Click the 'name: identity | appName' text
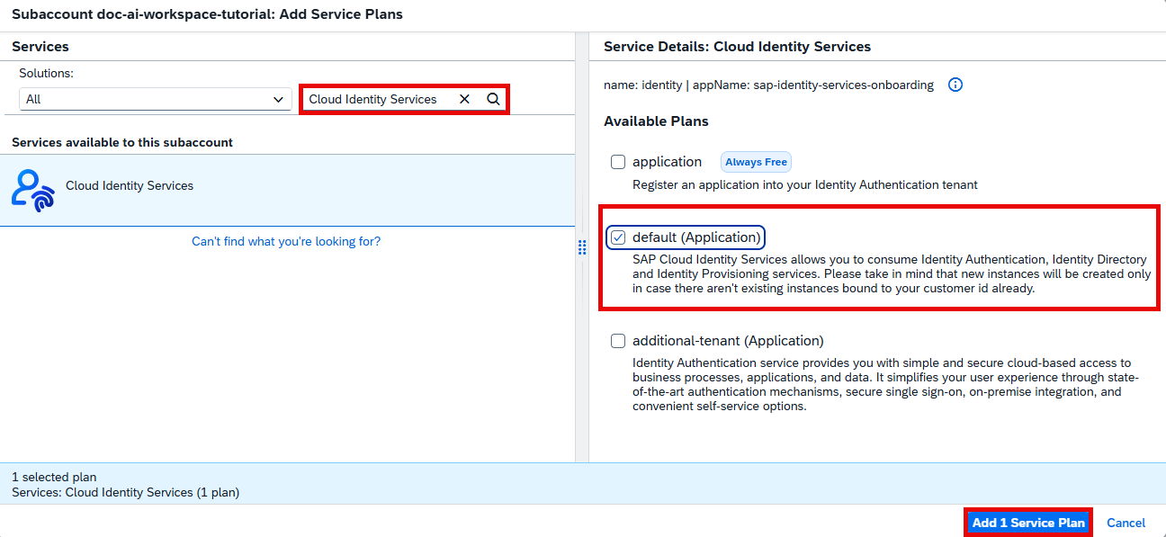The height and width of the screenshot is (537, 1166). tap(768, 85)
